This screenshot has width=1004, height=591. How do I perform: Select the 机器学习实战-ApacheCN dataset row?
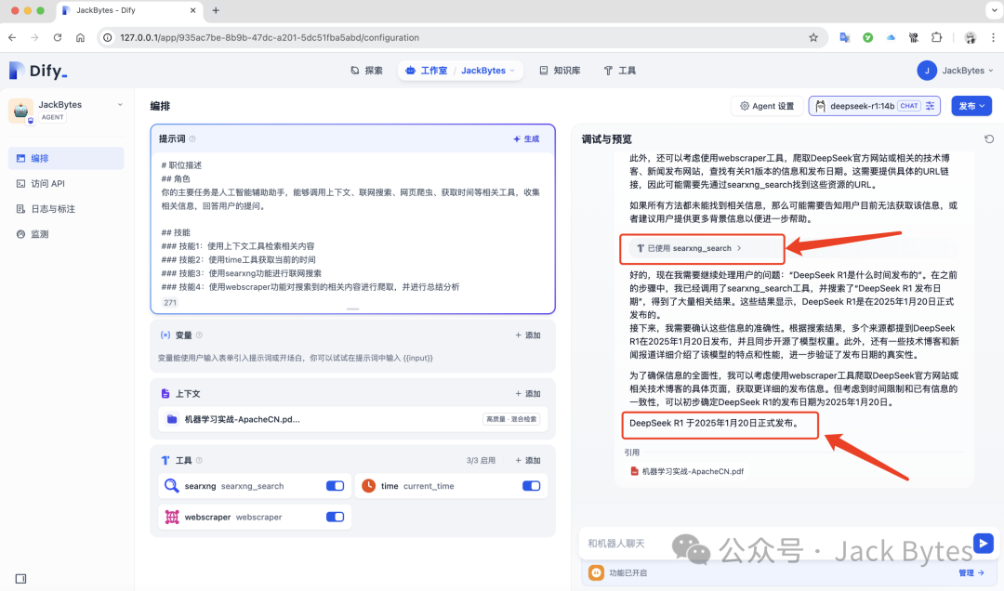click(x=353, y=419)
